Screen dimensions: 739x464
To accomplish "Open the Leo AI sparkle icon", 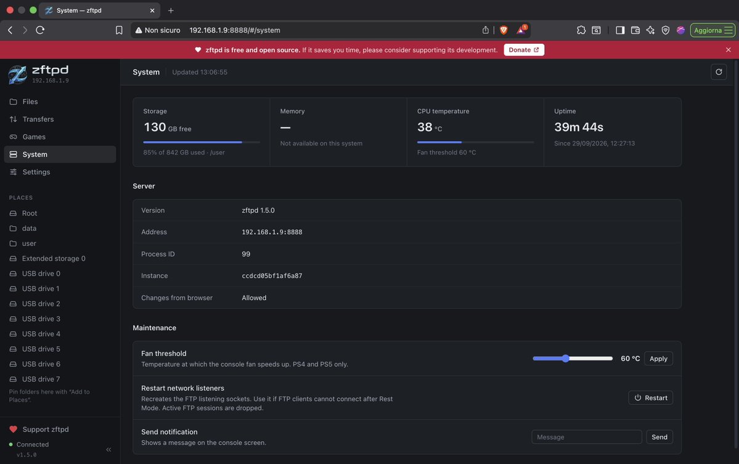I will click(x=650, y=30).
